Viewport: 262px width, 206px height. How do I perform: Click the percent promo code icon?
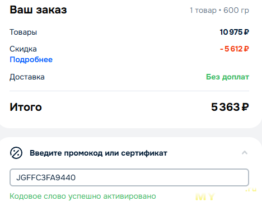coord(16,153)
